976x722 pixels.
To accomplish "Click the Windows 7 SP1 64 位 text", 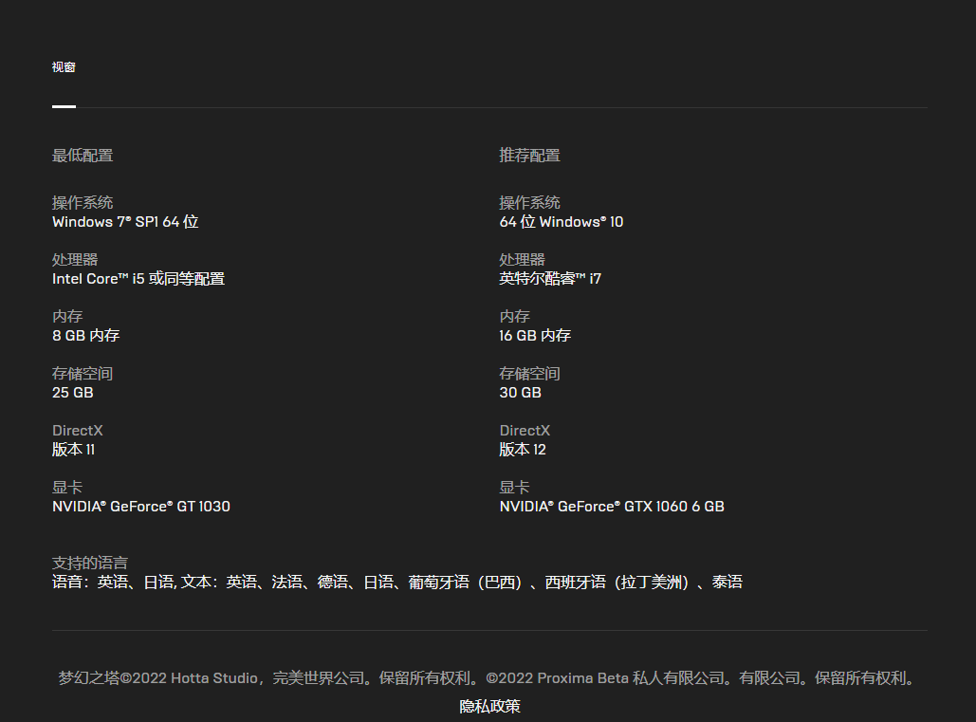I will tap(125, 222).
